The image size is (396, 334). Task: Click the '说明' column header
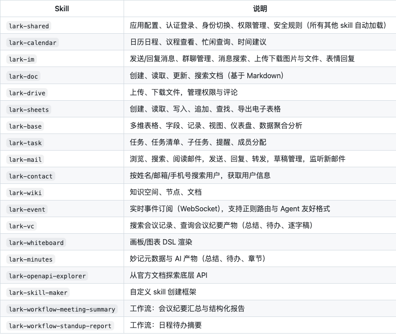click(x=260, y=9)
